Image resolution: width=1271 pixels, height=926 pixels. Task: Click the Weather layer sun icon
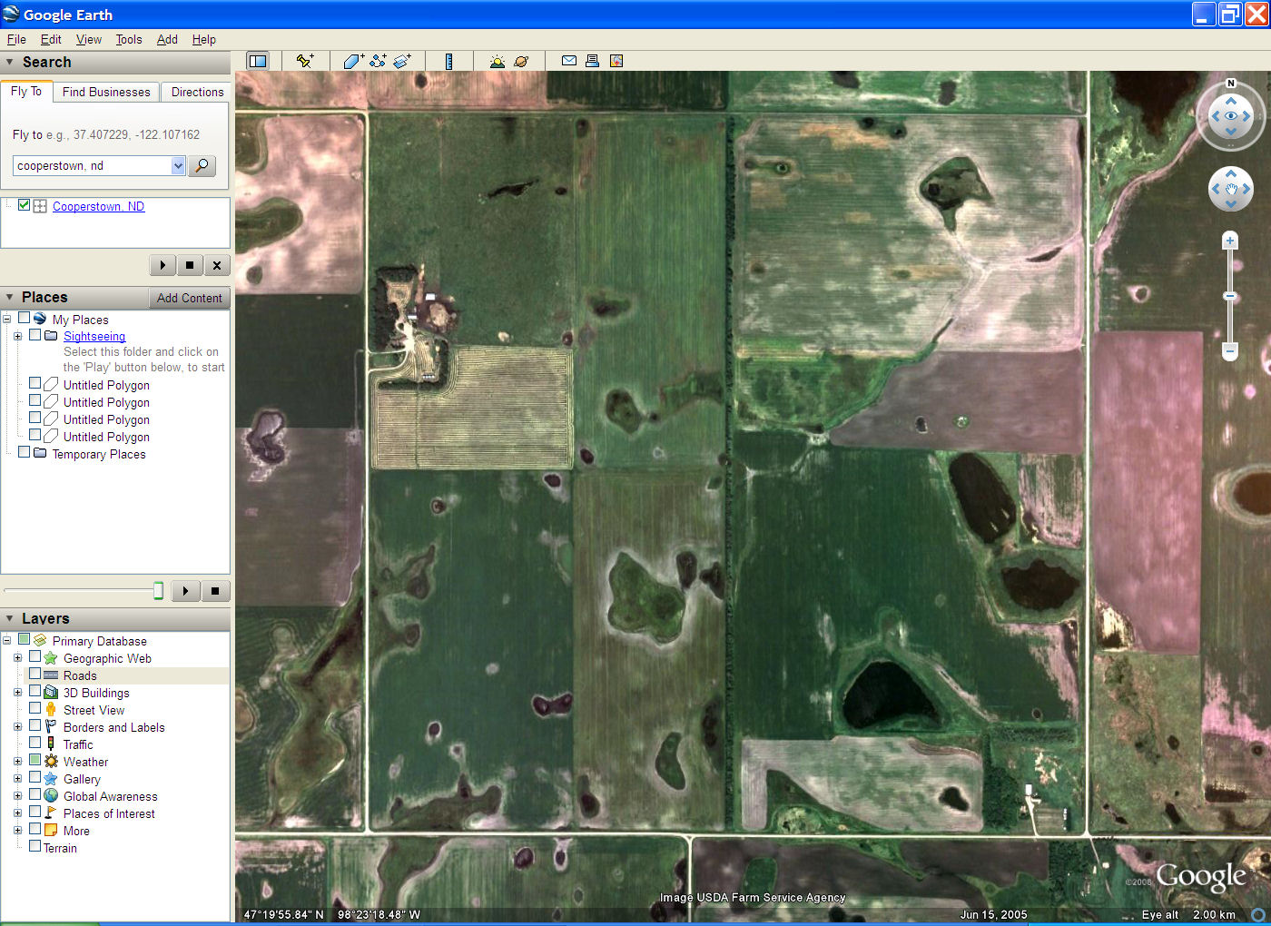pos(51,762)
